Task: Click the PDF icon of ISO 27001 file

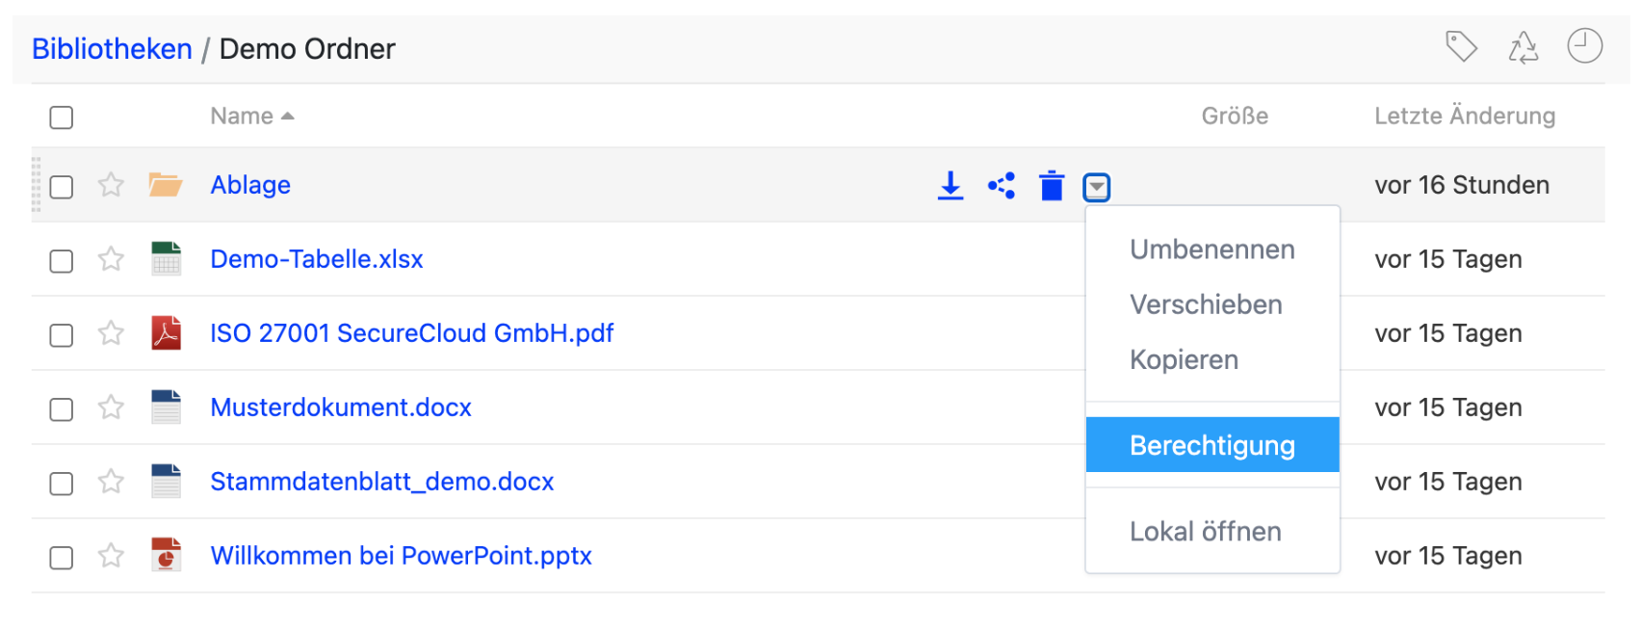Action: (166, 332)
